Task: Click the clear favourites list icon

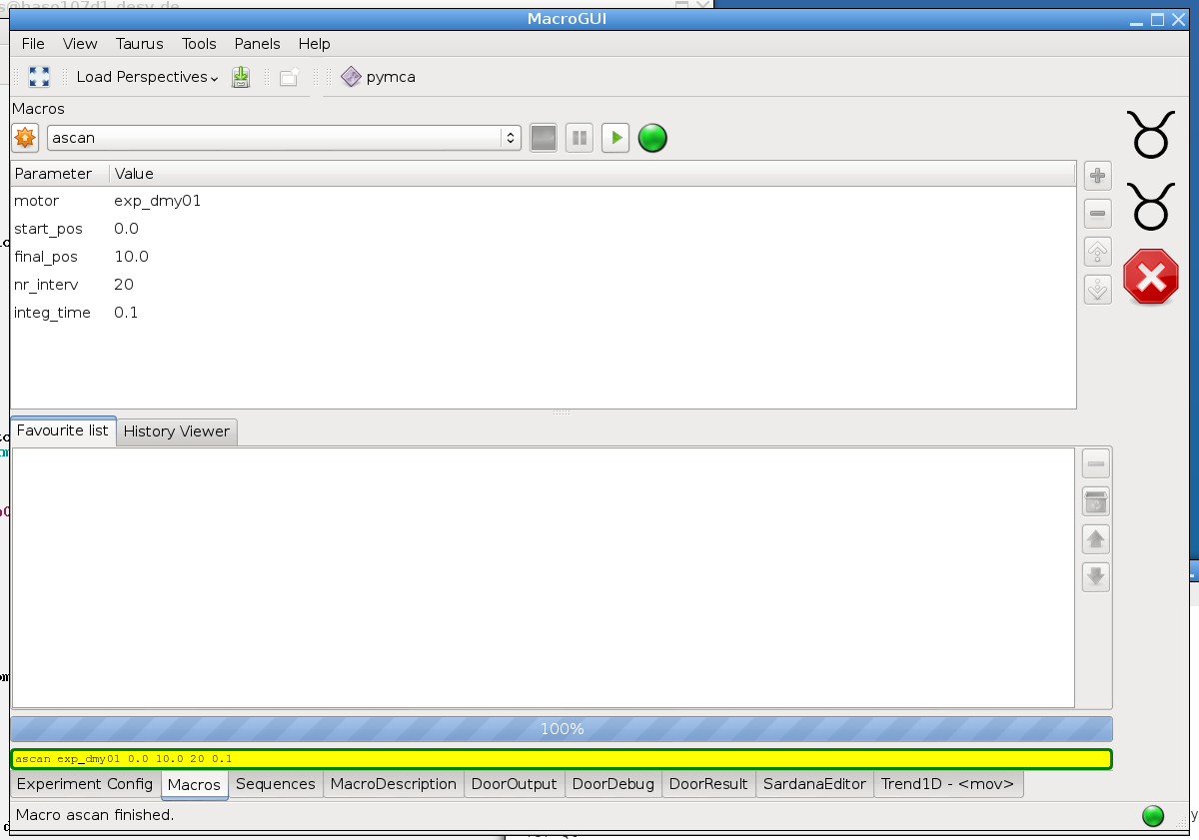Action: (x=1096, y=501)
